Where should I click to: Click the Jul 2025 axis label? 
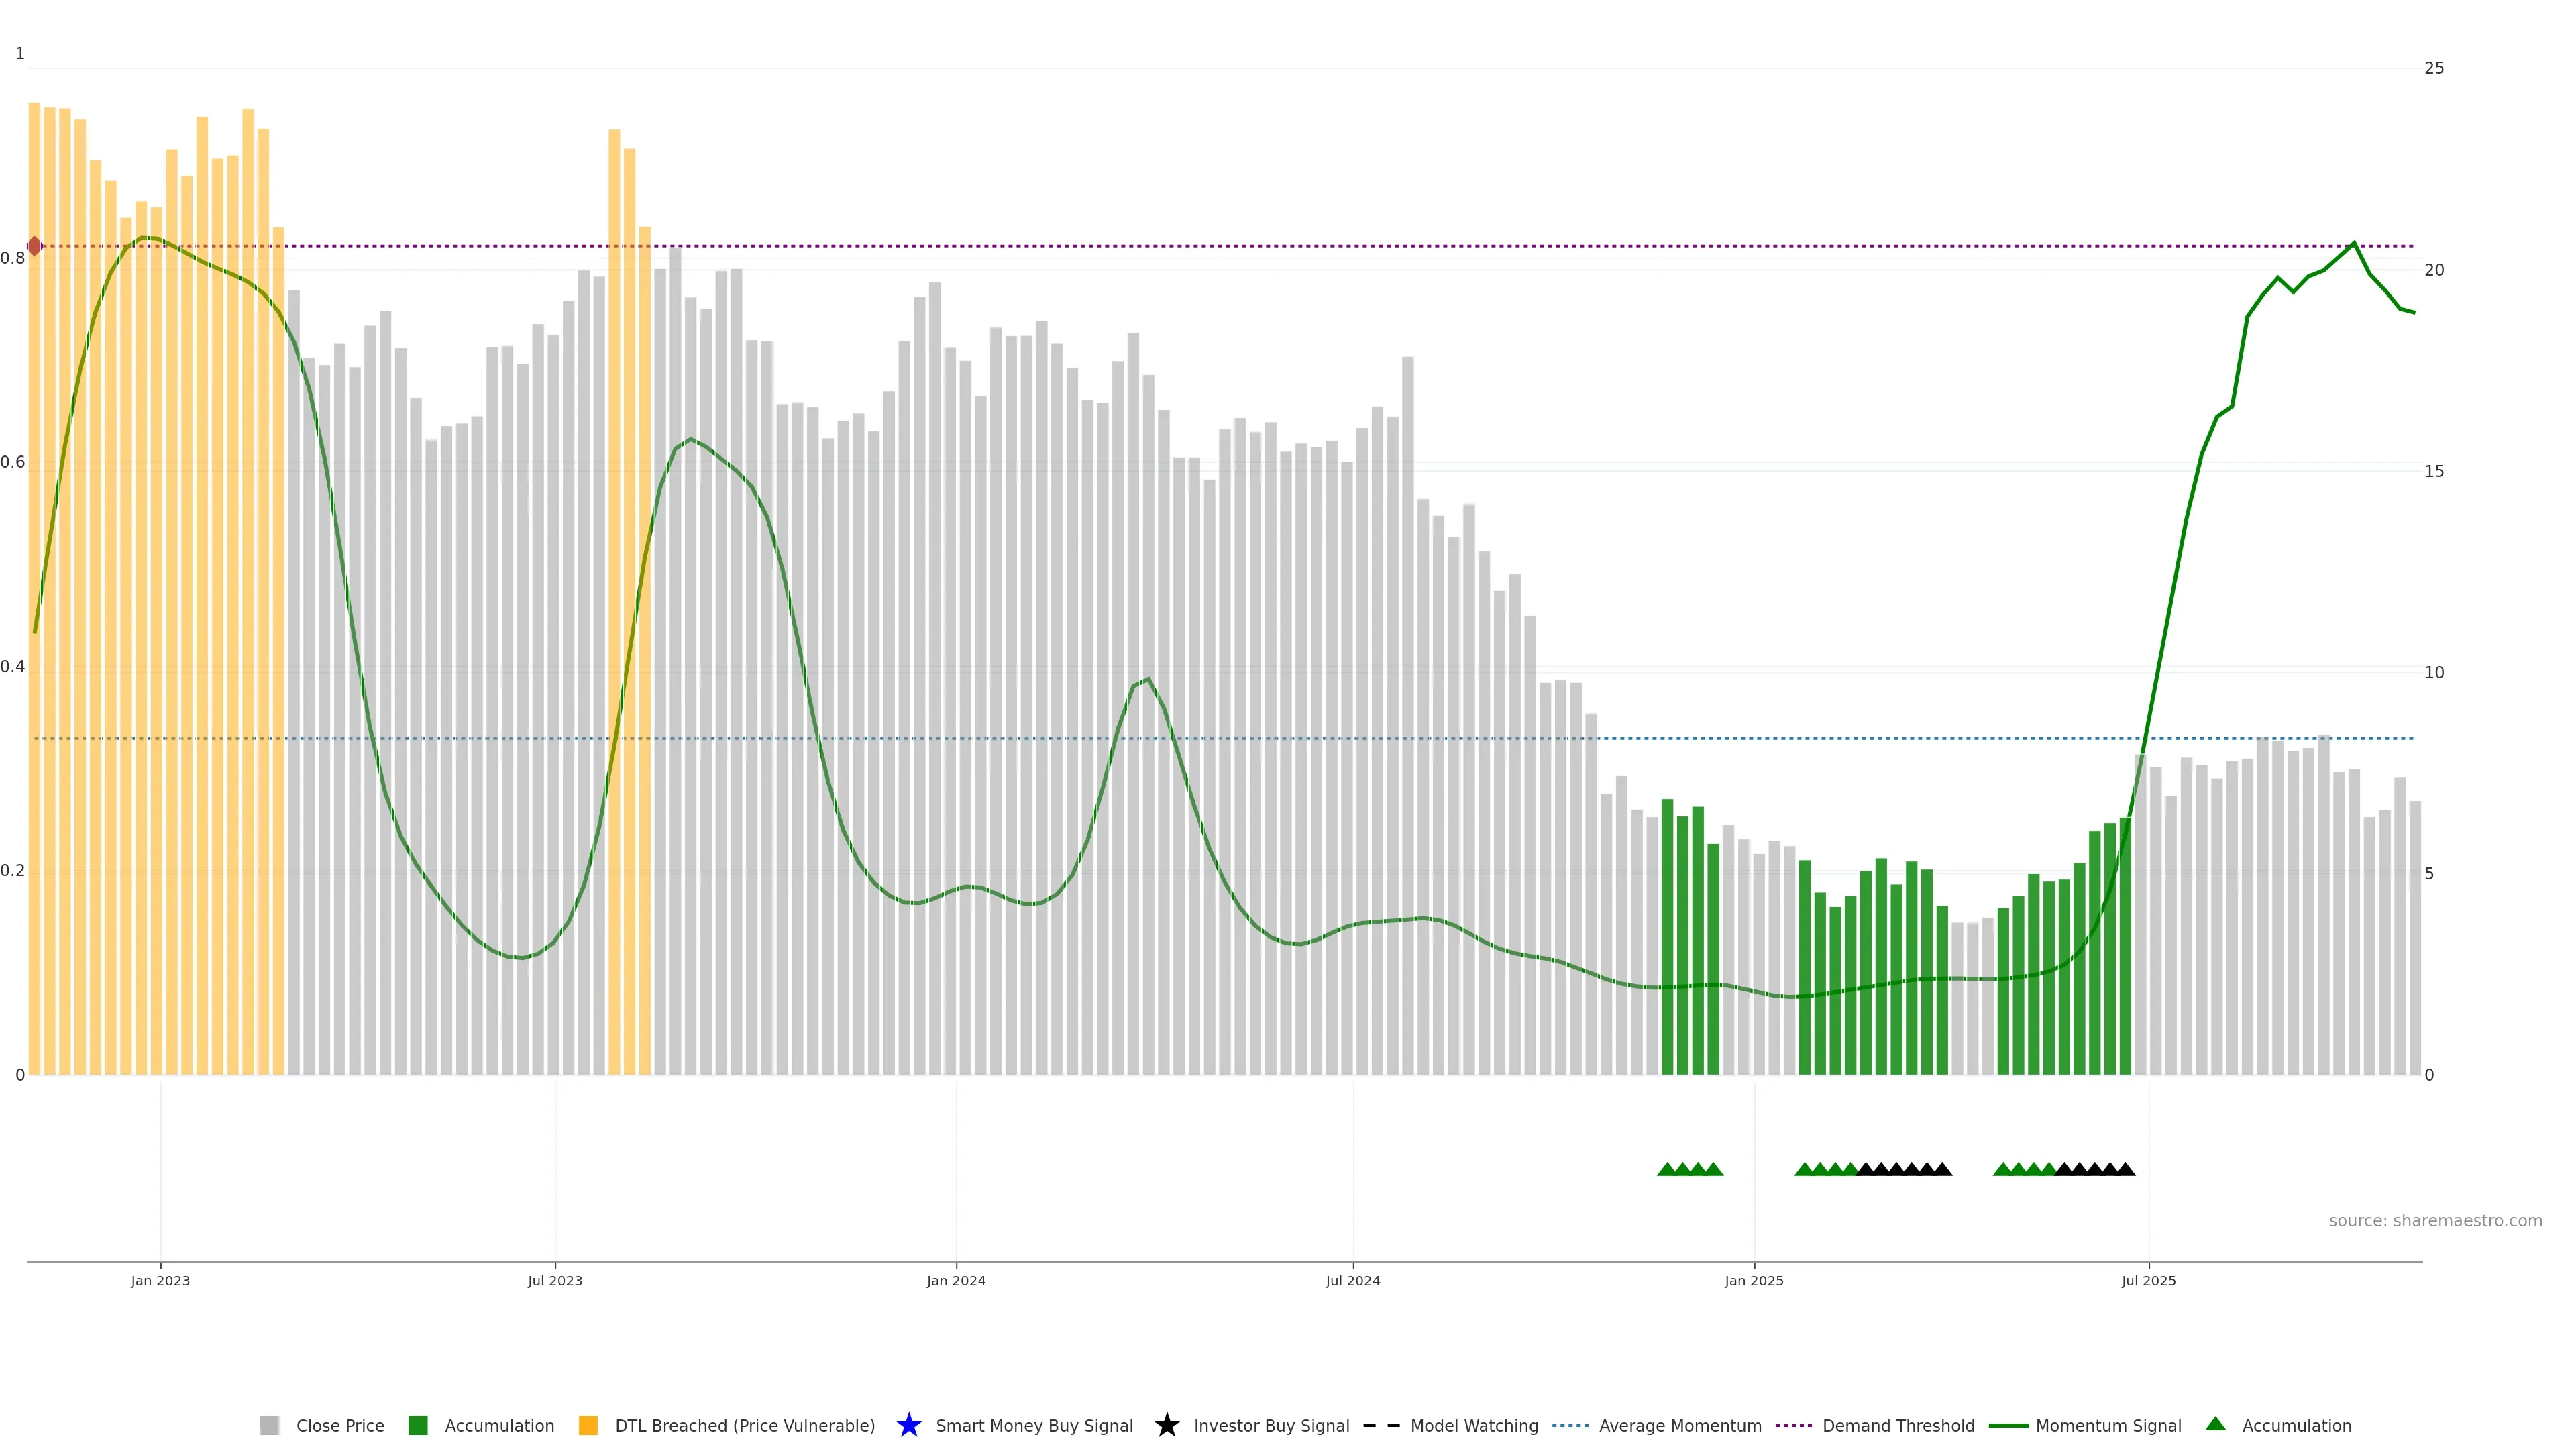2149,1281
